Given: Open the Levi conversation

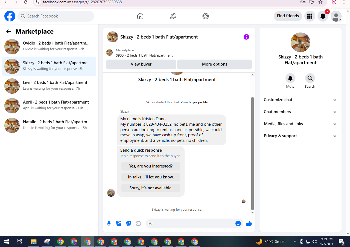Looking at the screenshot, I should tap(49, 86).
